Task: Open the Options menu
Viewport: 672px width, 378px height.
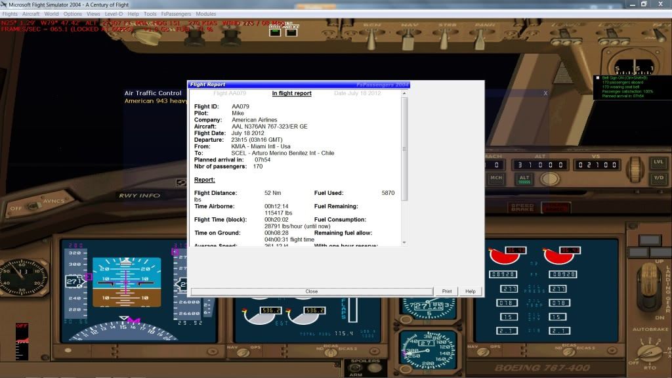Action: click(72, 14)
